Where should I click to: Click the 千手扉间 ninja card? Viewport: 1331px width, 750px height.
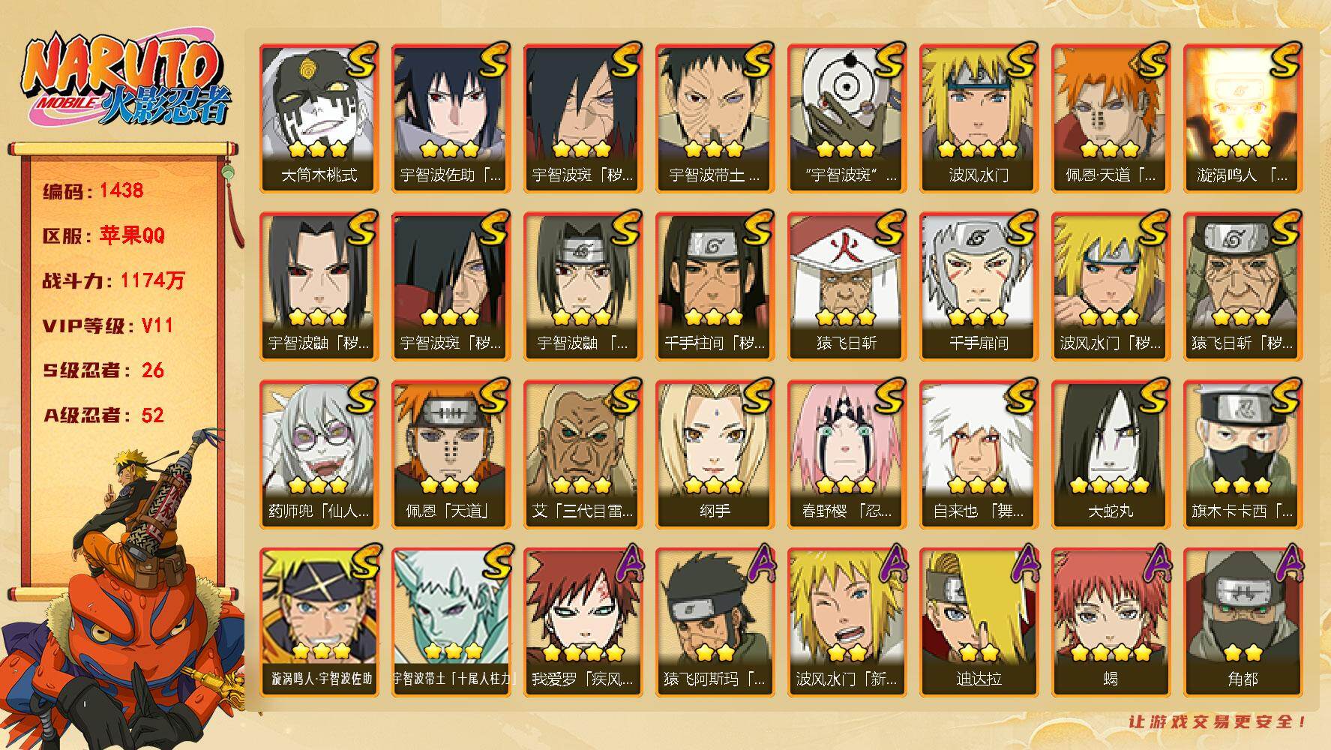point(979,286)
